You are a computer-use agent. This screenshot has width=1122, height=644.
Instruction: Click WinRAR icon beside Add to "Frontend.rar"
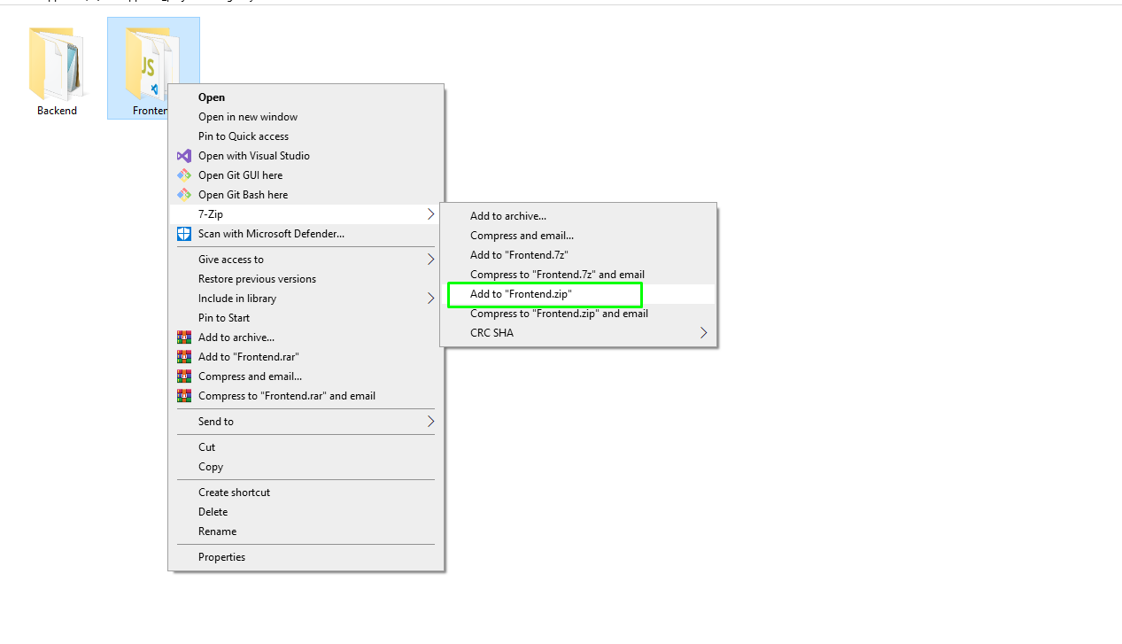184,357
